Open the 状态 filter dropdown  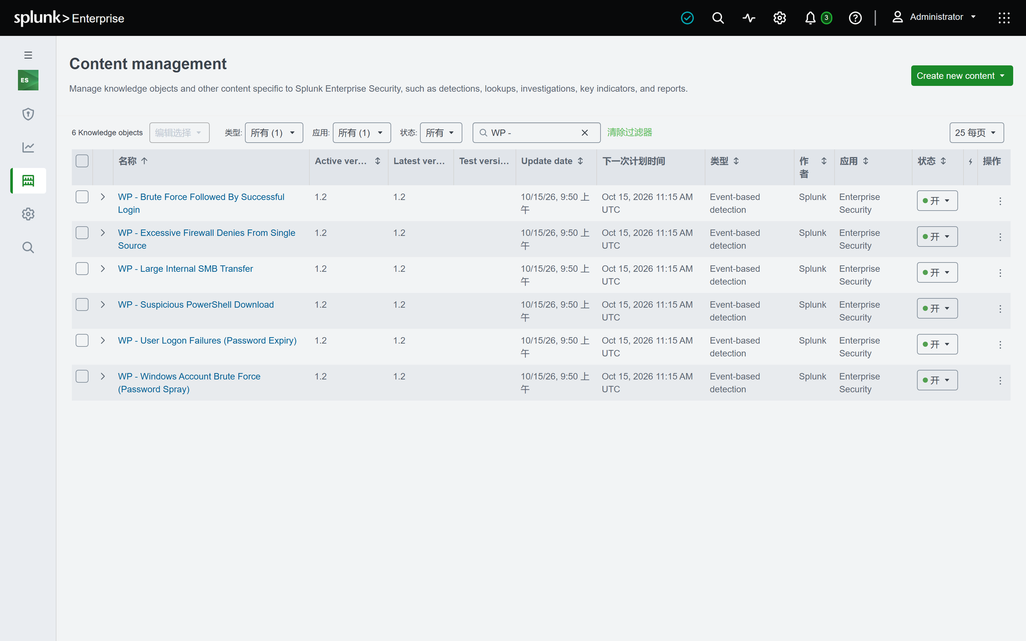pyautogui.click(x=441, y=133)
